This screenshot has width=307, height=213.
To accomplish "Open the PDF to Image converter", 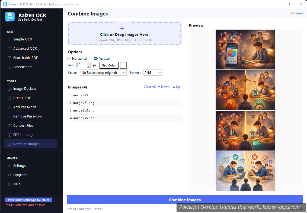I will [24, 135].
